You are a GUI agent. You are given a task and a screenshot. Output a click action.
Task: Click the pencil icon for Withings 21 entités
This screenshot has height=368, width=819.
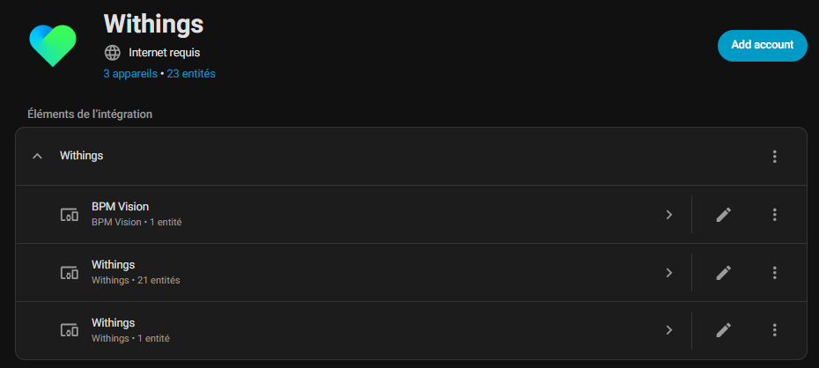tap(723, 272)
